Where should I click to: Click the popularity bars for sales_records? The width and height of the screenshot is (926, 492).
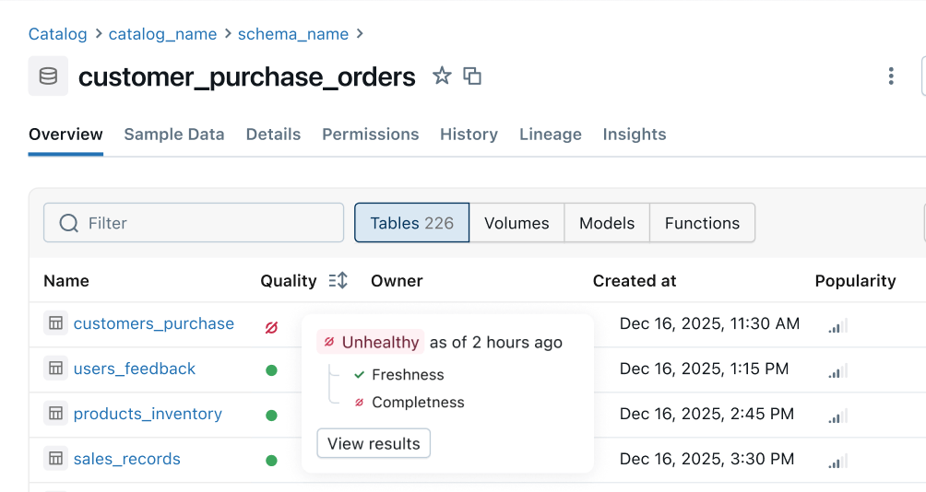(x=837, y=461)
